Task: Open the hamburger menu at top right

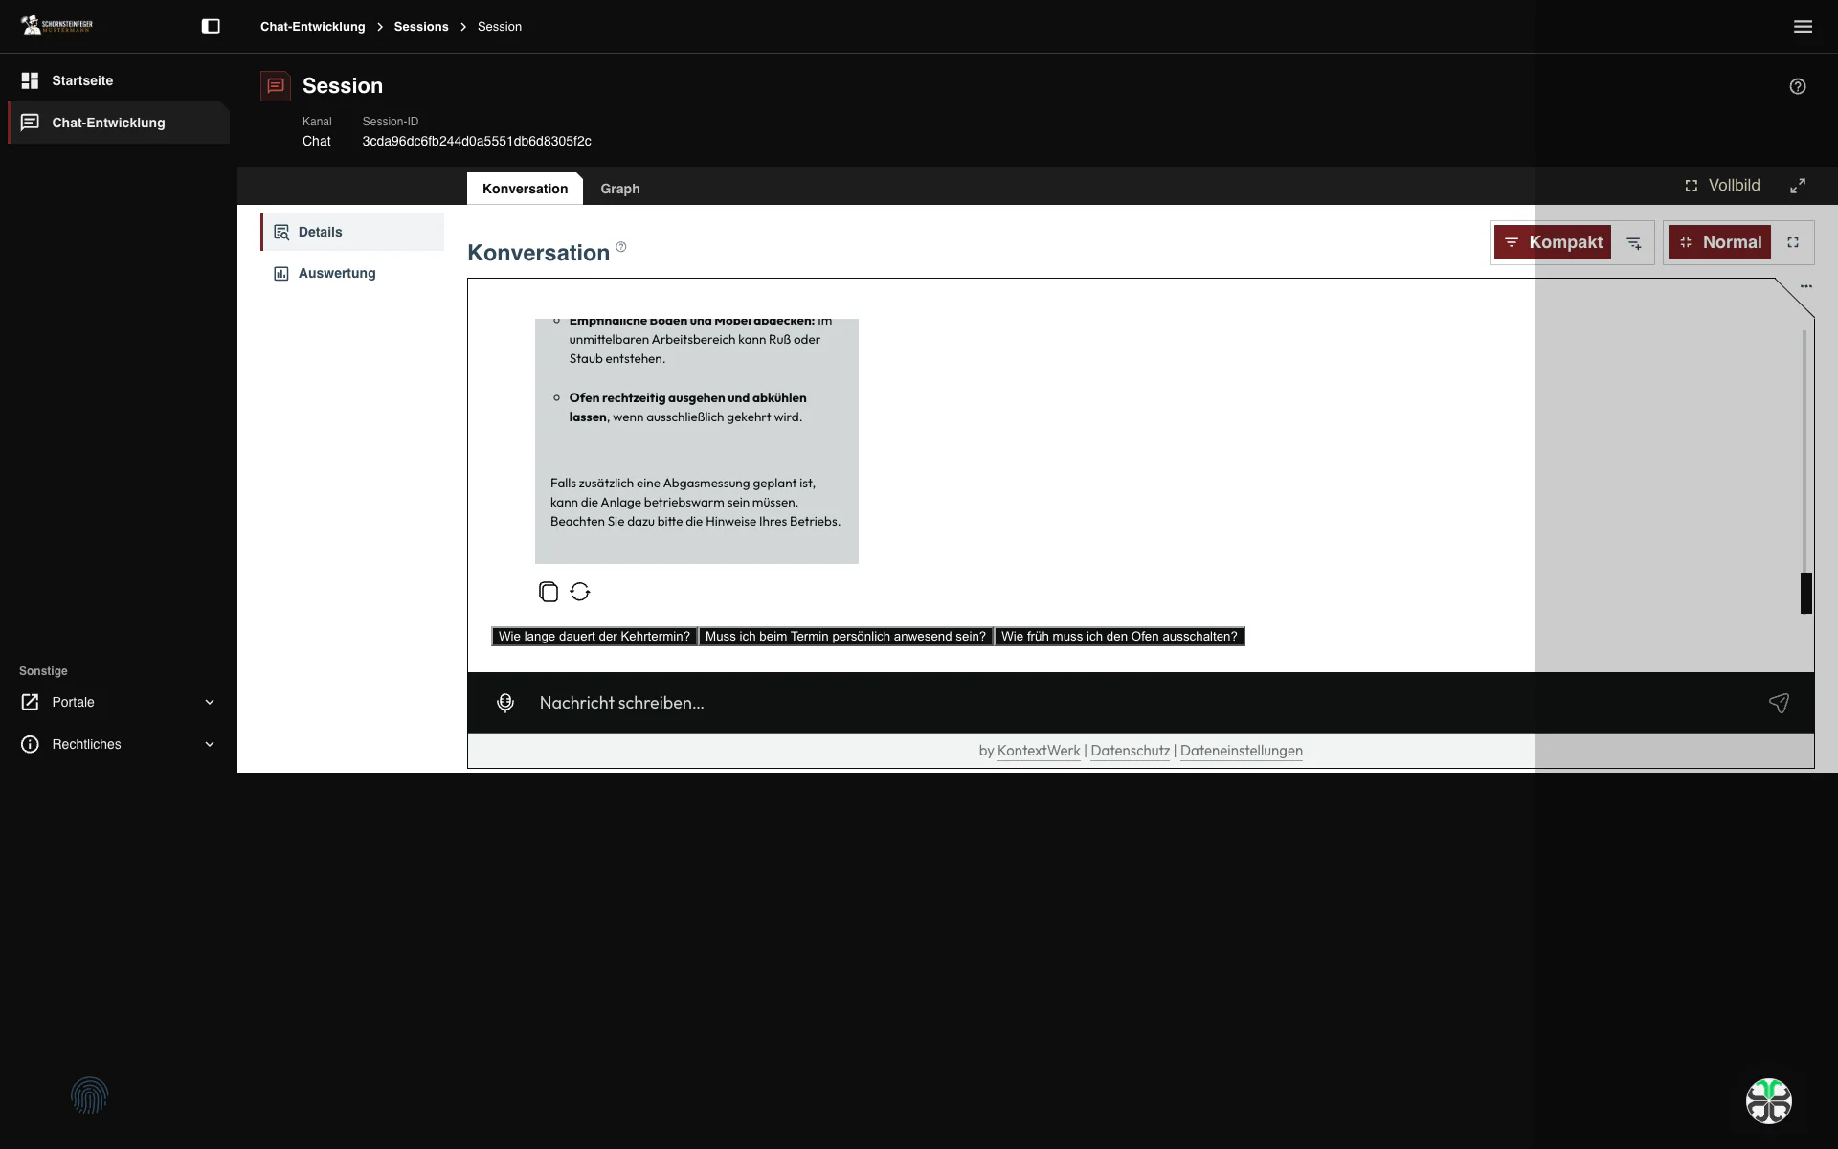Action: click(x=1803, y=26)
